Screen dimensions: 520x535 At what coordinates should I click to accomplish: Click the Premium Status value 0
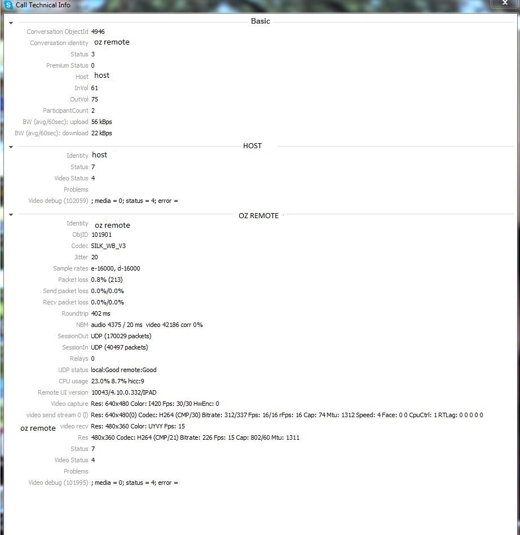point(93,65)
